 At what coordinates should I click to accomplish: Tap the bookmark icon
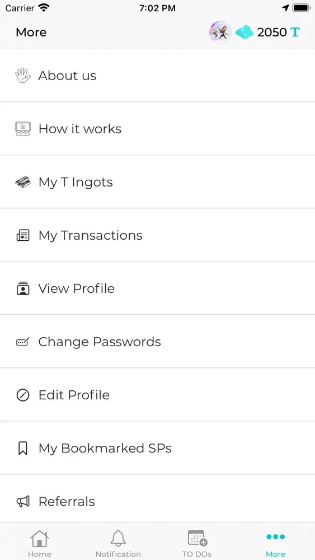click(x=23, y=448)
